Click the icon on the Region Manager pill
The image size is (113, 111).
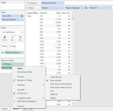click(x=86, y=8)
